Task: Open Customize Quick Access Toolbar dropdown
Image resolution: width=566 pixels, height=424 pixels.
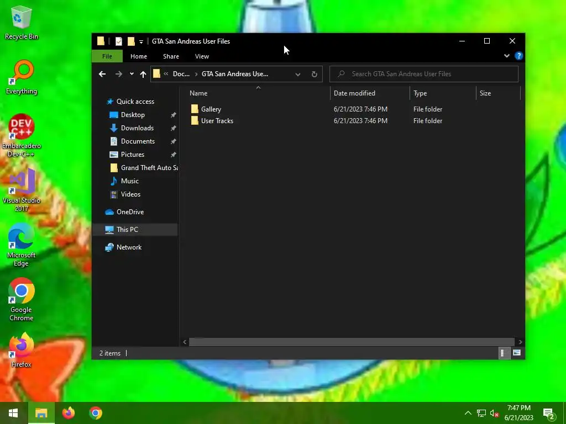Action: click(141, 42)
